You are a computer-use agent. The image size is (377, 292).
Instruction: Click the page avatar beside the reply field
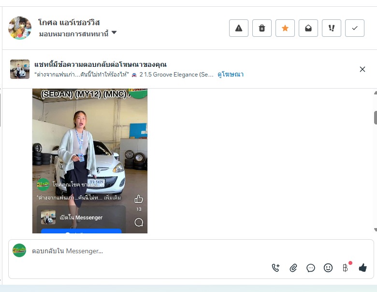(19, 250)
